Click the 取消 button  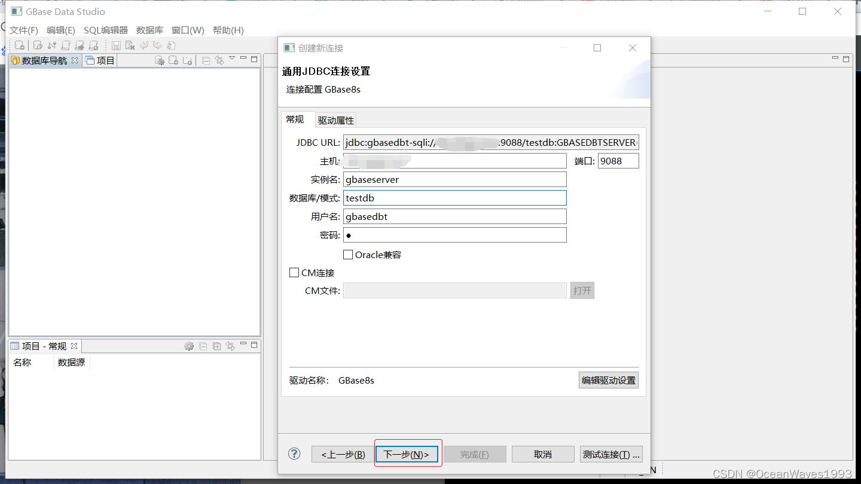click(x=543, y=454)
